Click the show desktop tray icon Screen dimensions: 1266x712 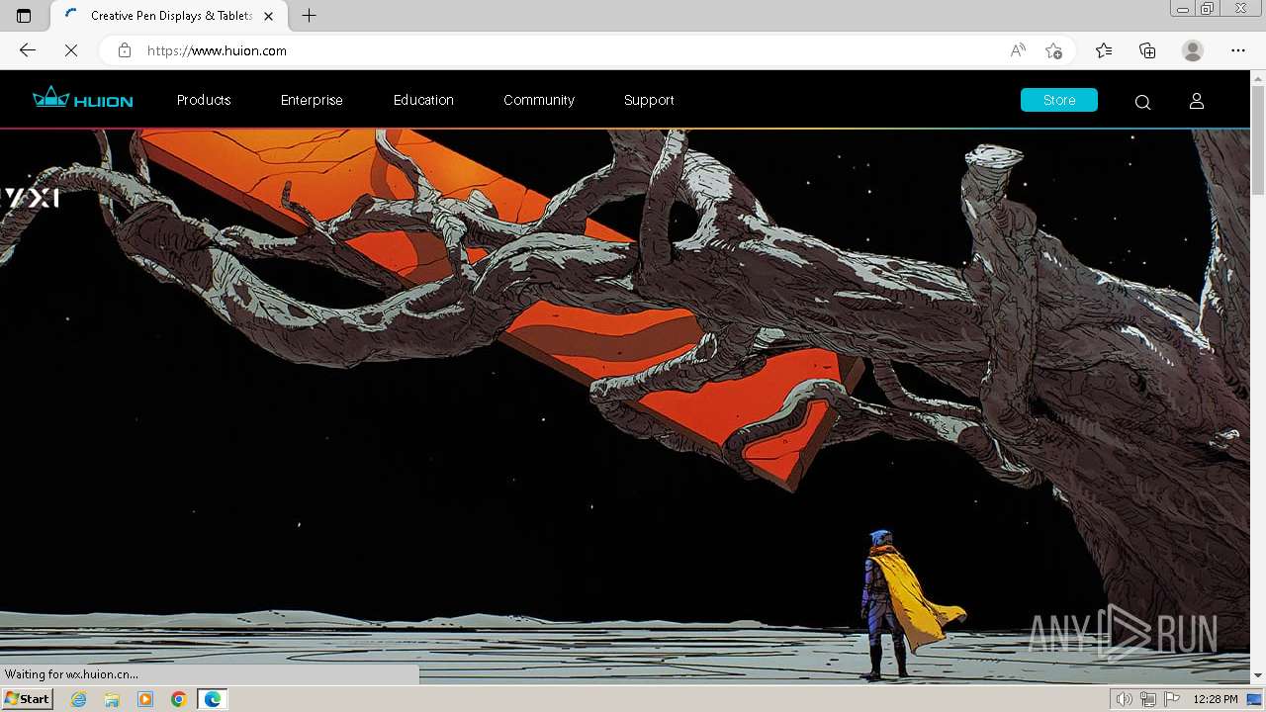(1255, 699)
